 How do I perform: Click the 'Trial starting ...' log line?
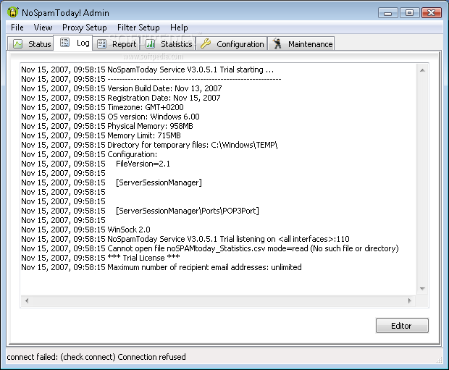148,70
